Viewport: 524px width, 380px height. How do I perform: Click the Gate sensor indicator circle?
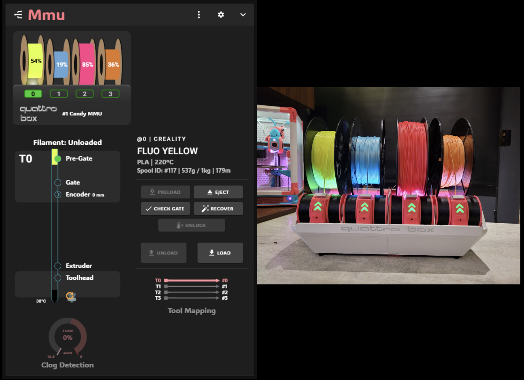58,182
